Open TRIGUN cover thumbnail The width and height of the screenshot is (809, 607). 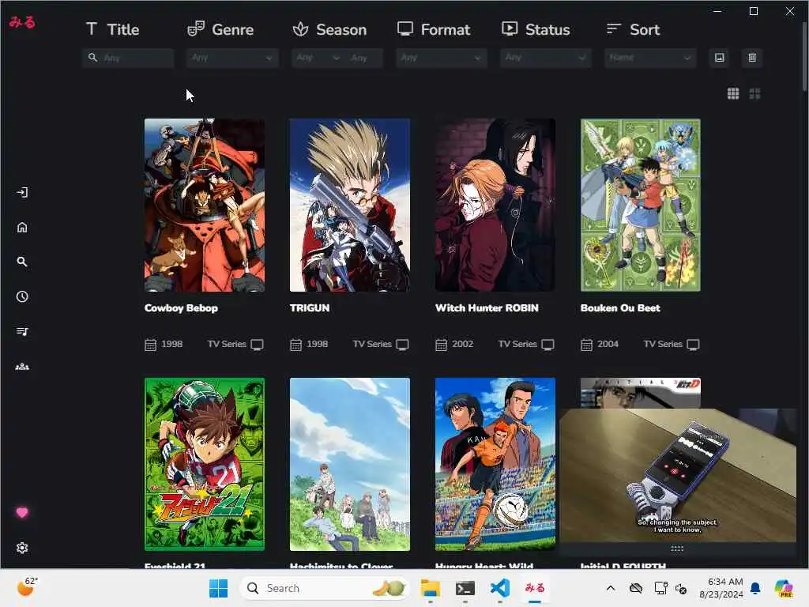[350, 205]
